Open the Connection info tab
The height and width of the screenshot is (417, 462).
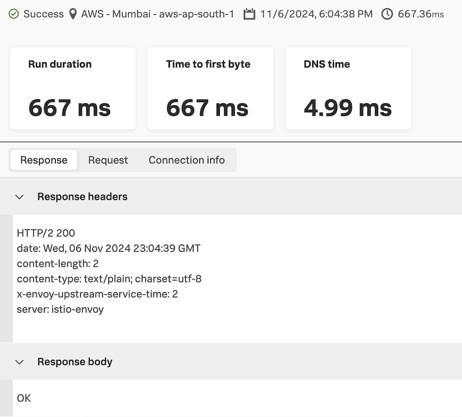coord(187,160)
